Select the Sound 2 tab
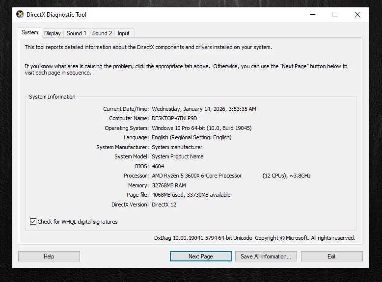The image size is (382, 282). pos(102,33)
